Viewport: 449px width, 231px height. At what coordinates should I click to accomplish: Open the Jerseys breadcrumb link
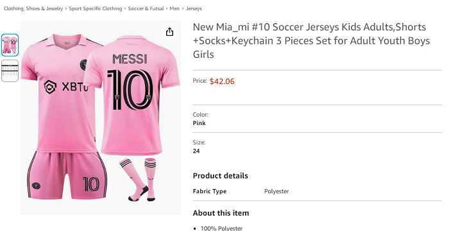(194, 8)
